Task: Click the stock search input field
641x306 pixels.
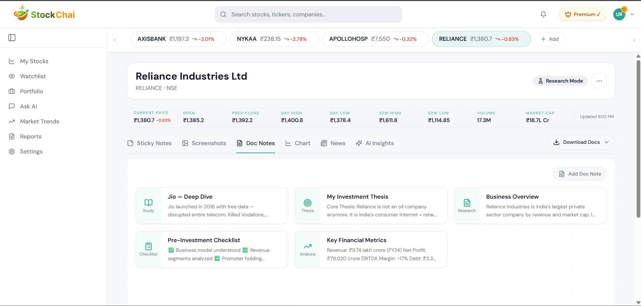Action: pos(308,14)
